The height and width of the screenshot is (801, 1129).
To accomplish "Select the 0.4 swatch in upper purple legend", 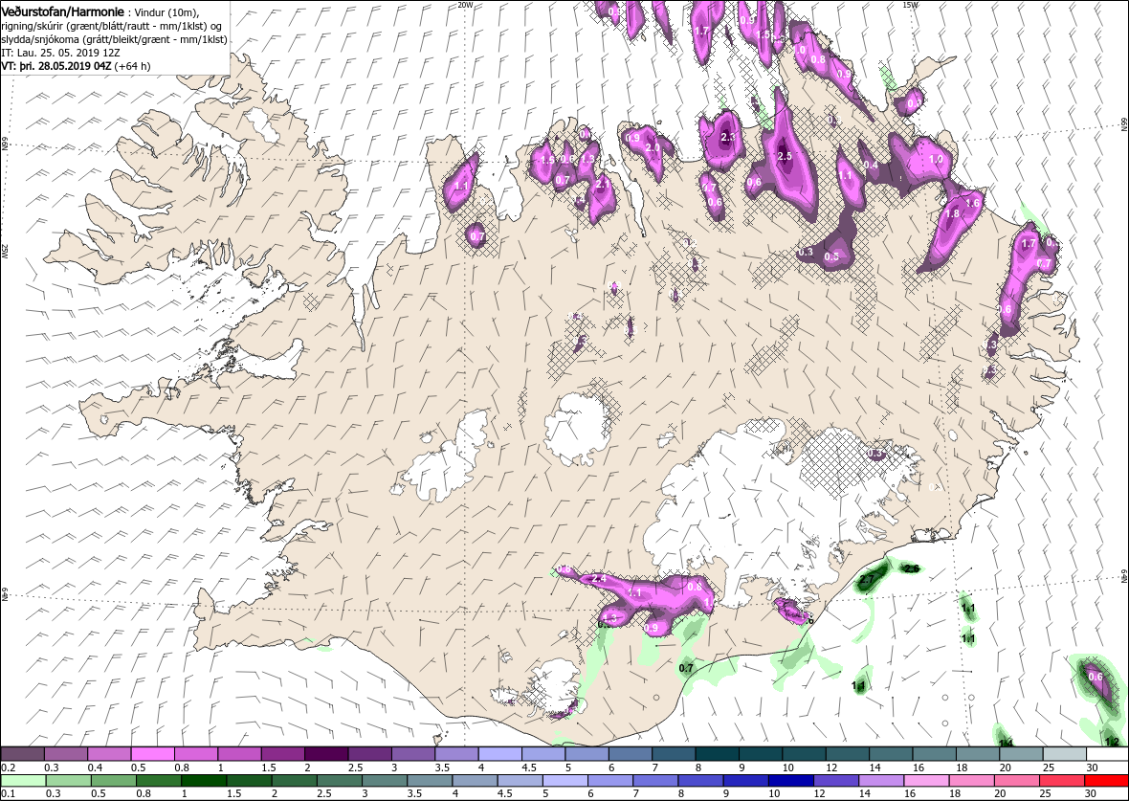I will [x=109, y=755].
